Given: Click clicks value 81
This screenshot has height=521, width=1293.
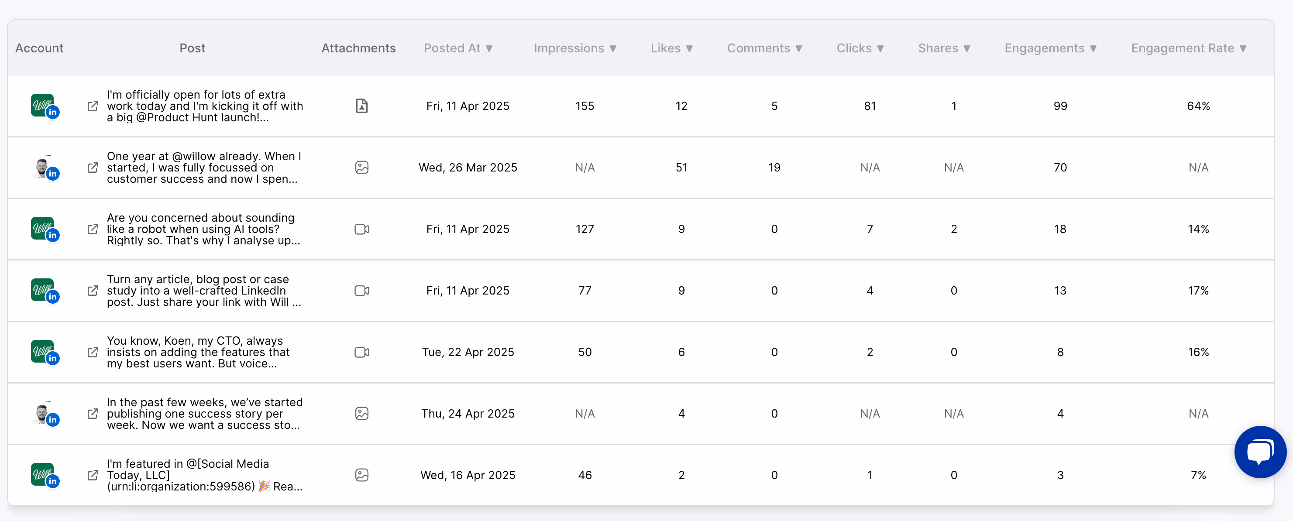Looking at the screenshot, I should [x=870, y=106].
